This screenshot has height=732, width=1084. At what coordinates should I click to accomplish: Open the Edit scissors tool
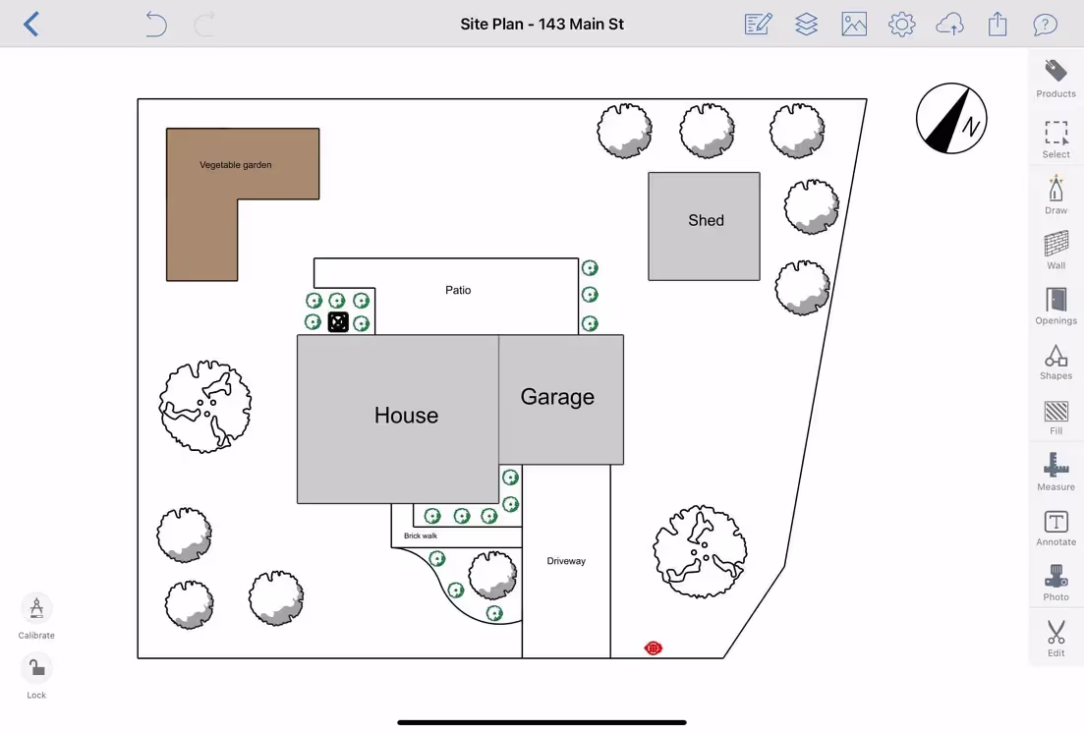point(1055,638)
